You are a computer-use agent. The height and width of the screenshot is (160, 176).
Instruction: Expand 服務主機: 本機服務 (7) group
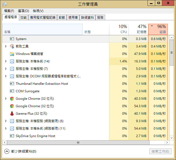point(6,69)
